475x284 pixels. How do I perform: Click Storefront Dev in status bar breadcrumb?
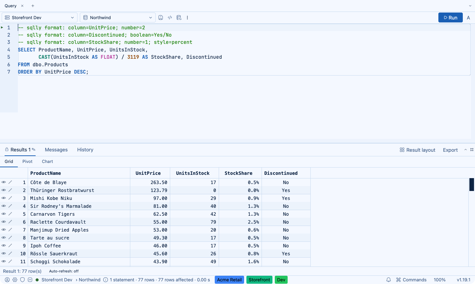click(57, 280)
